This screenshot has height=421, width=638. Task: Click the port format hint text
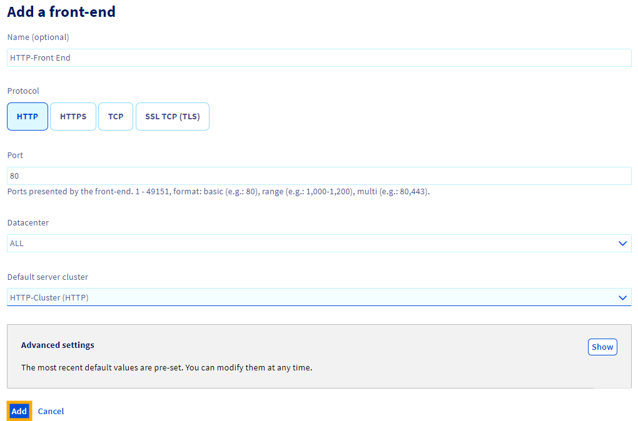click(x=218, y=191)
